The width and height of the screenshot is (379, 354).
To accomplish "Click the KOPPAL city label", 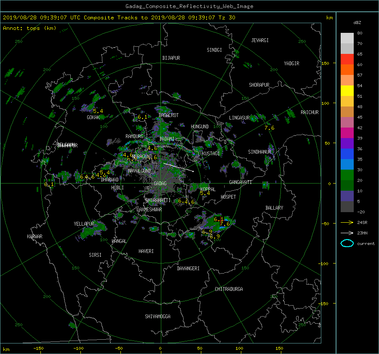I will pos(208,189).
